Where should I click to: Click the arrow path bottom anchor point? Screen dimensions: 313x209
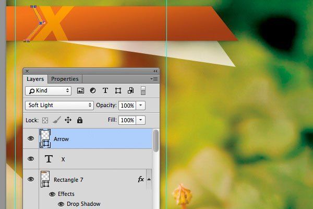[26, 41]
